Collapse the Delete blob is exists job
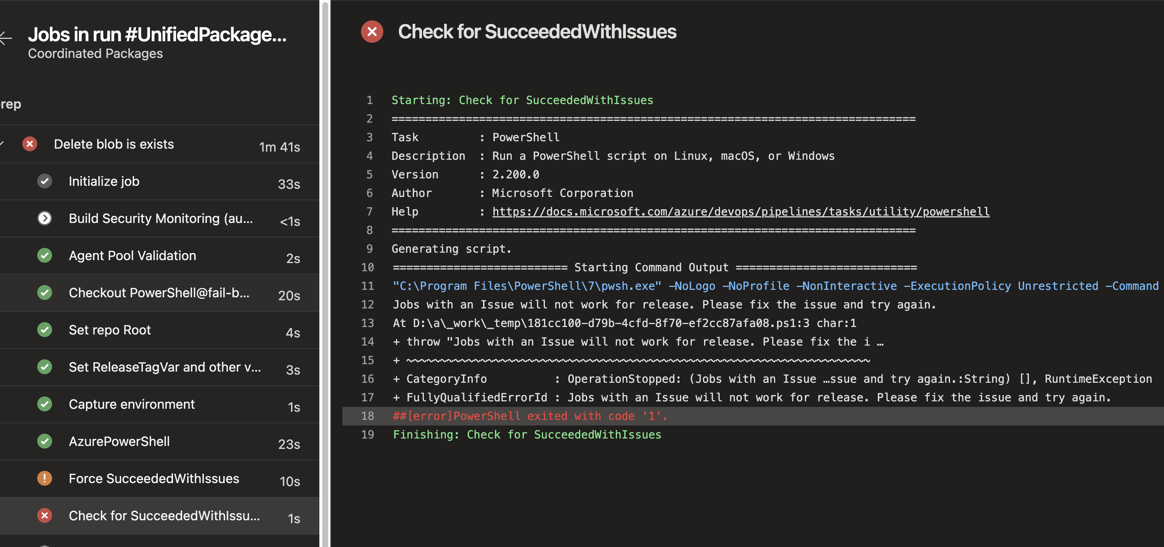This screenshot has width=1164, height=547. click(2, 144)
